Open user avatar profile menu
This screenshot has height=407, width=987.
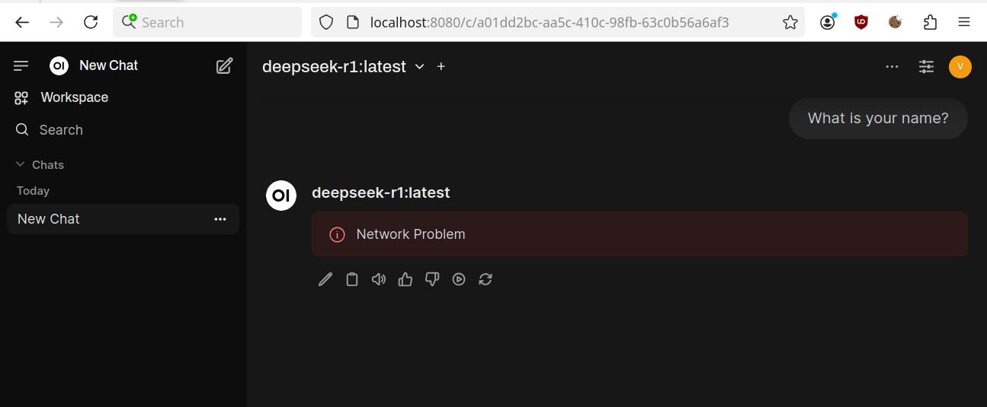pyautogui.click(x=960, y=67)
